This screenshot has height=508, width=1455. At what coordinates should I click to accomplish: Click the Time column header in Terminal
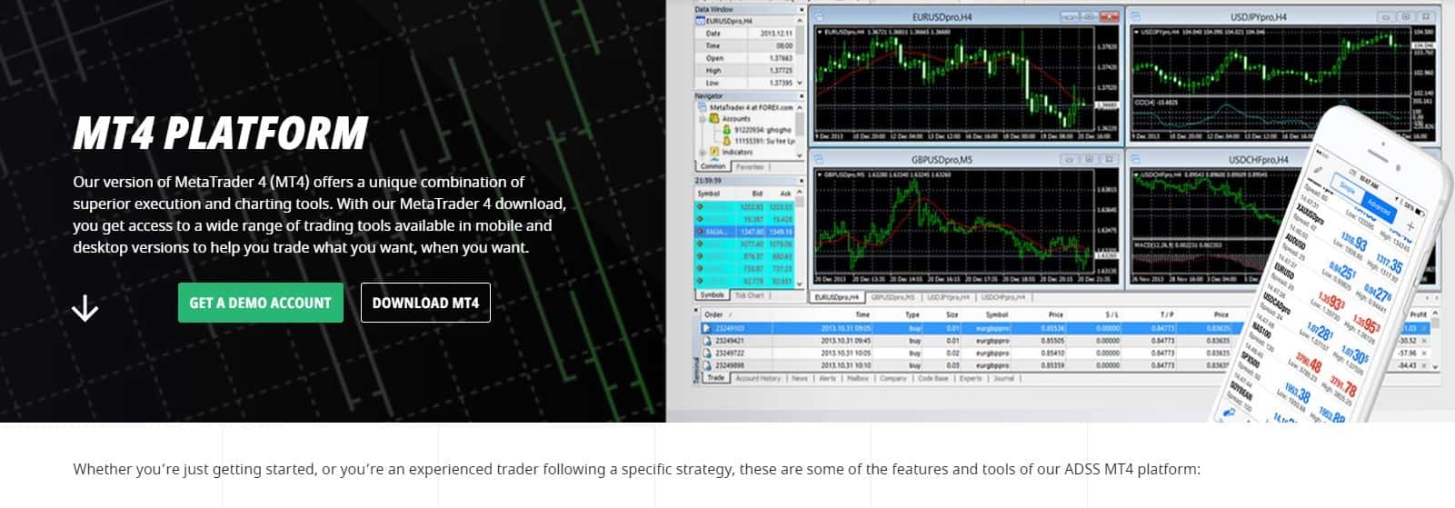tap(862, 314)
